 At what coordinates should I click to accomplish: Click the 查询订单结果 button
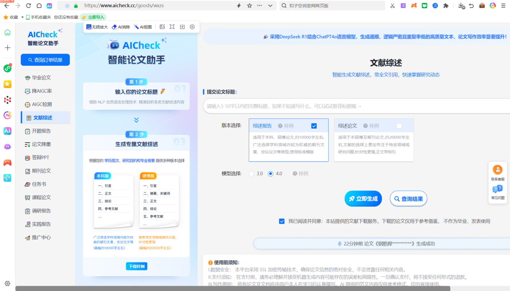tap(45, 60)
